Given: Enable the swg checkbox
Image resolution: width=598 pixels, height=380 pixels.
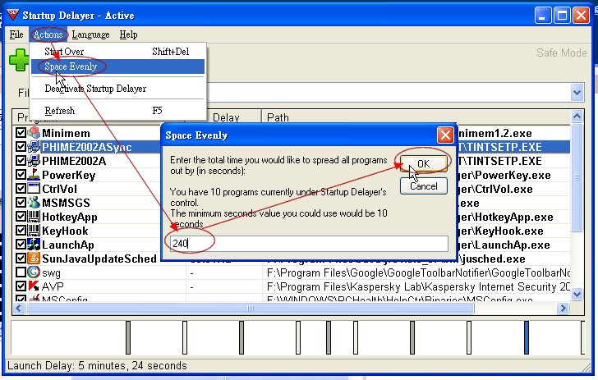Looking at the screenshot, I should tap(21, 272).
